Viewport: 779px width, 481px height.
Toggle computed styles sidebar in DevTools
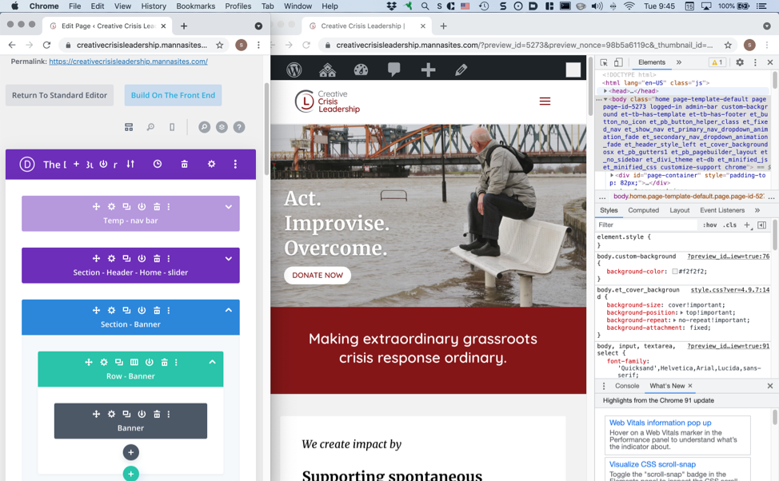pyautogui.click(x=761, y=225)
